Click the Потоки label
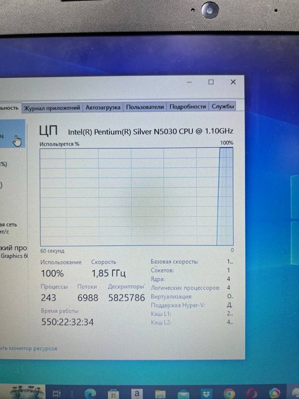Screen dimensions: 299x399 (x=87, y=287)
